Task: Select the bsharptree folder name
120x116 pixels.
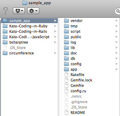Action: coord(19,42)
